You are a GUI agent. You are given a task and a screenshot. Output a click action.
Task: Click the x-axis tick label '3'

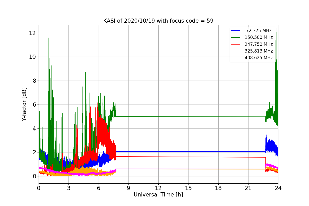[x=68, y=188]
